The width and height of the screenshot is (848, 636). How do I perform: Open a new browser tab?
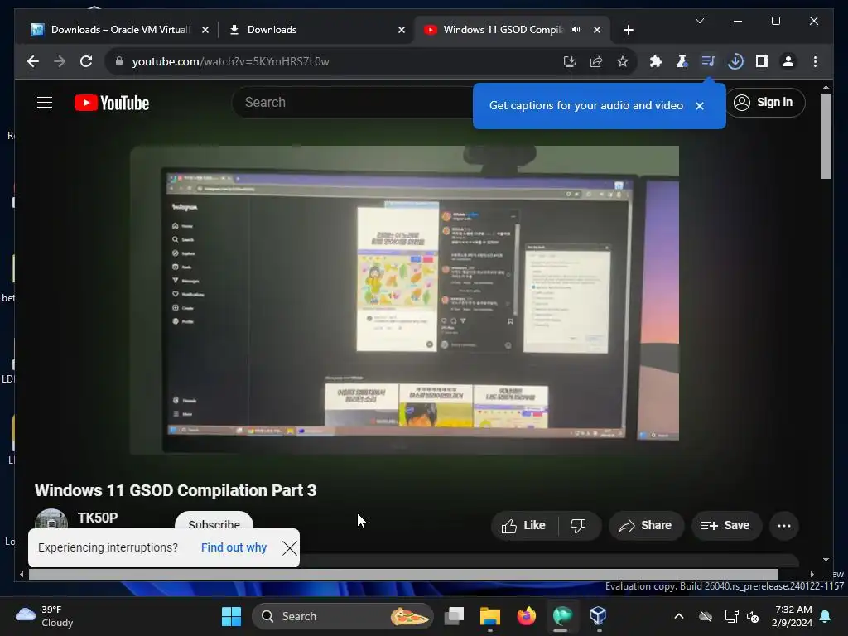(x=628, y=31)
